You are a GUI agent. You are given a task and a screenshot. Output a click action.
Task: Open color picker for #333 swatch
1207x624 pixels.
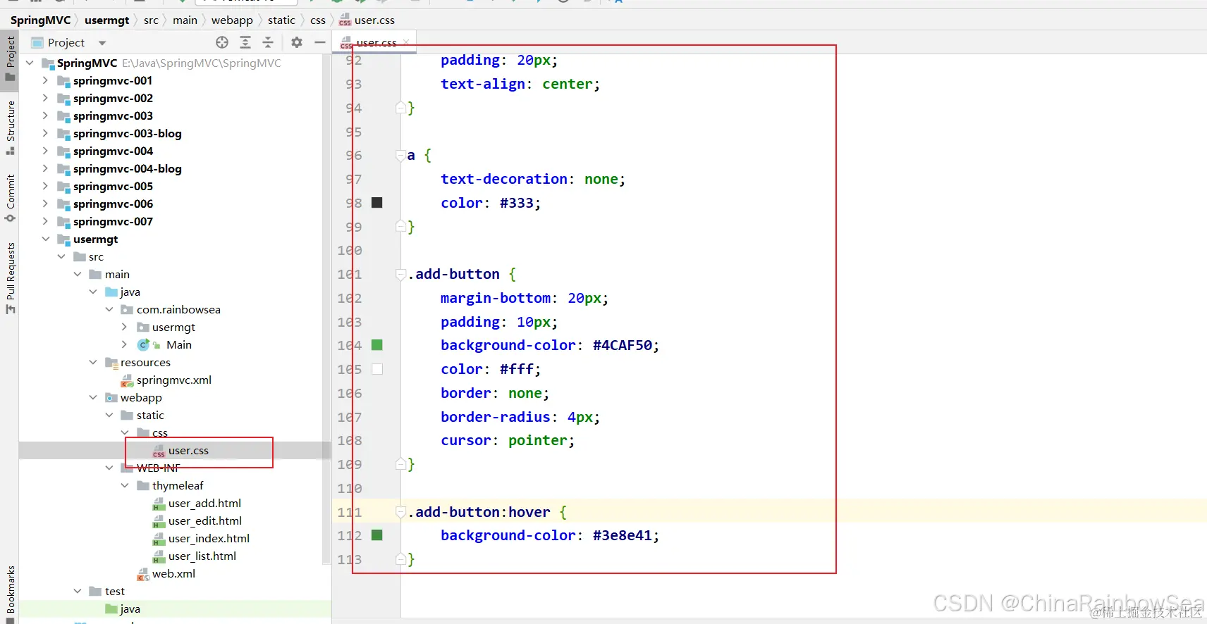[x=377, y=203]
